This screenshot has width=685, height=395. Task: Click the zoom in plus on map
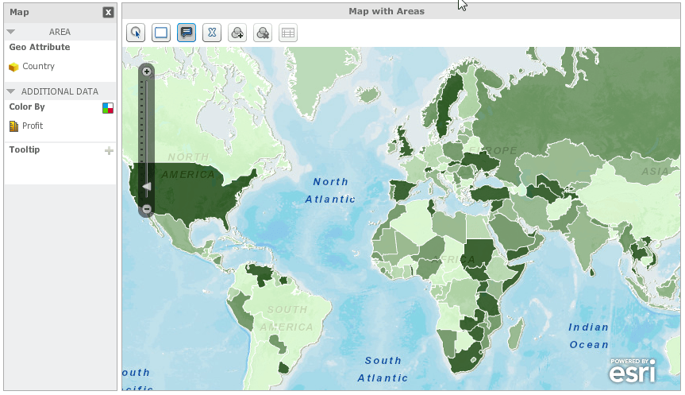pos(147,72)
